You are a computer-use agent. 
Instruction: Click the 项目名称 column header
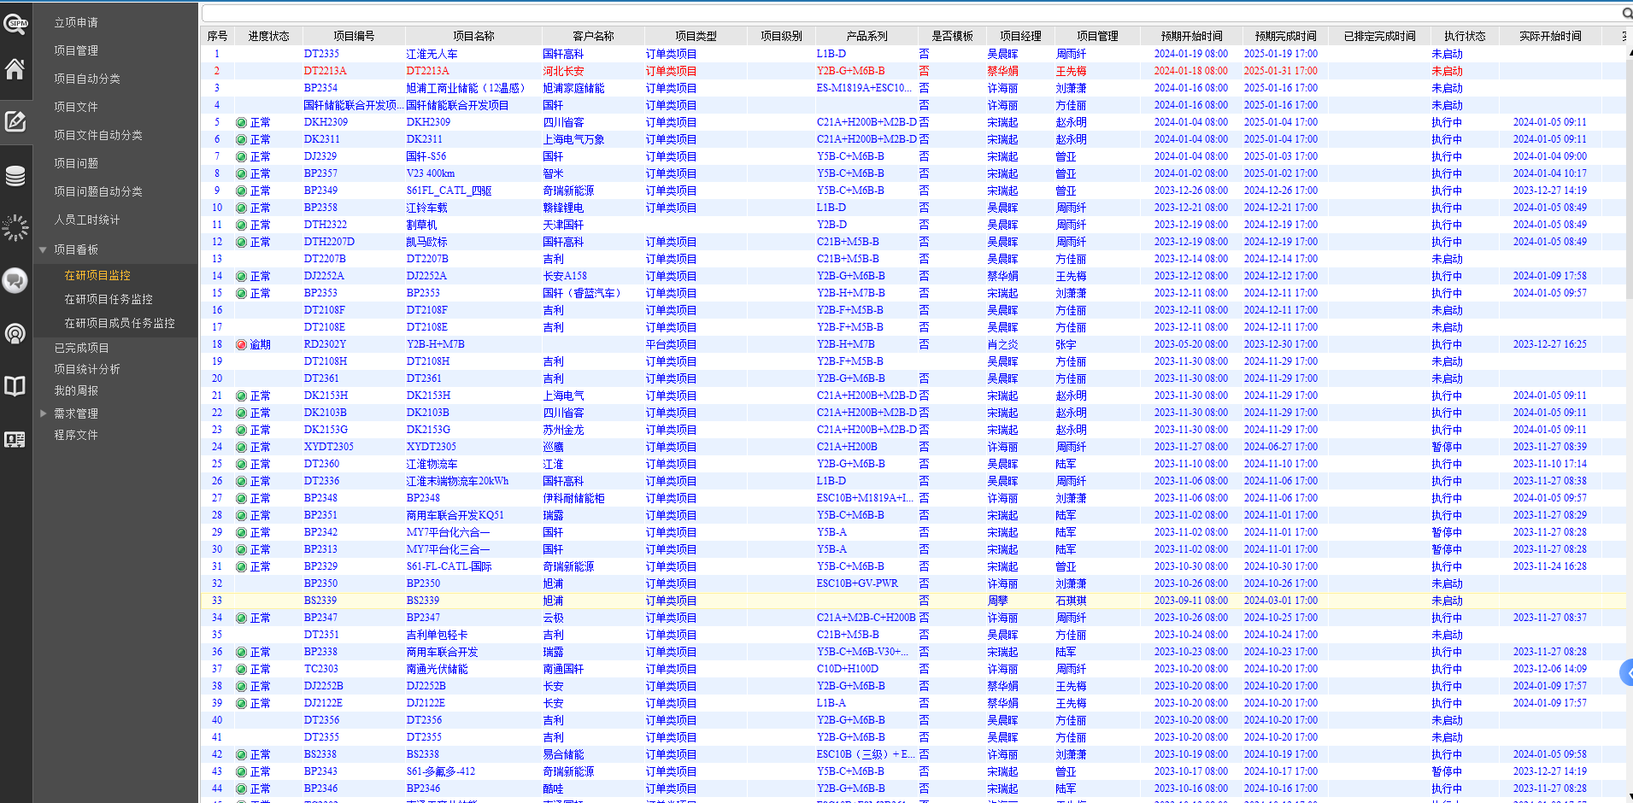(473, 36)
